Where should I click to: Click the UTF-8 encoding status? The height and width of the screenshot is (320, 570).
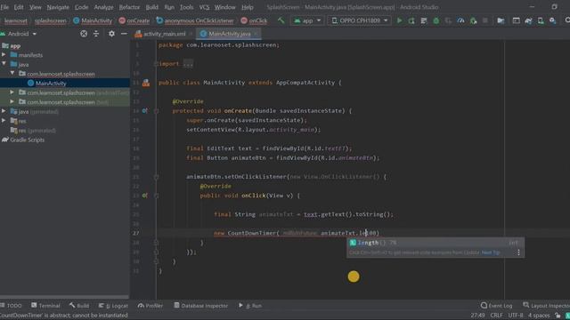point(516,316)
